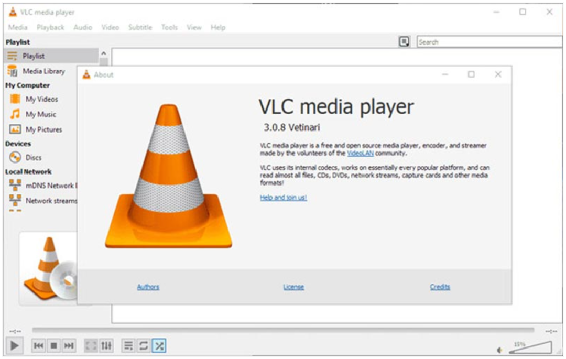Screen dimensions: 566x359
Task: Toggle fullscreen video mode
Action: point(91,346)
